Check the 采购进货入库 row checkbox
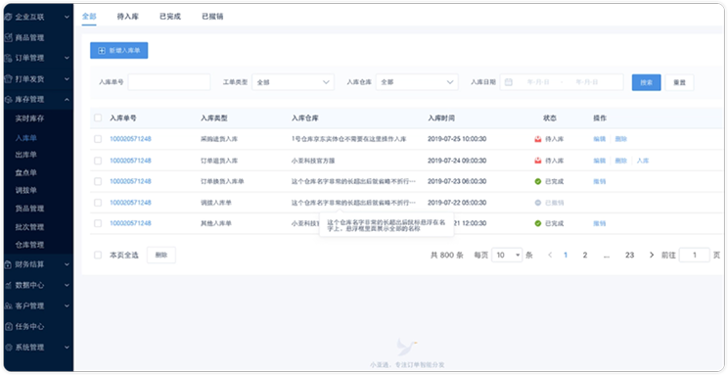The image size is (728, 375). coord(98,139)
